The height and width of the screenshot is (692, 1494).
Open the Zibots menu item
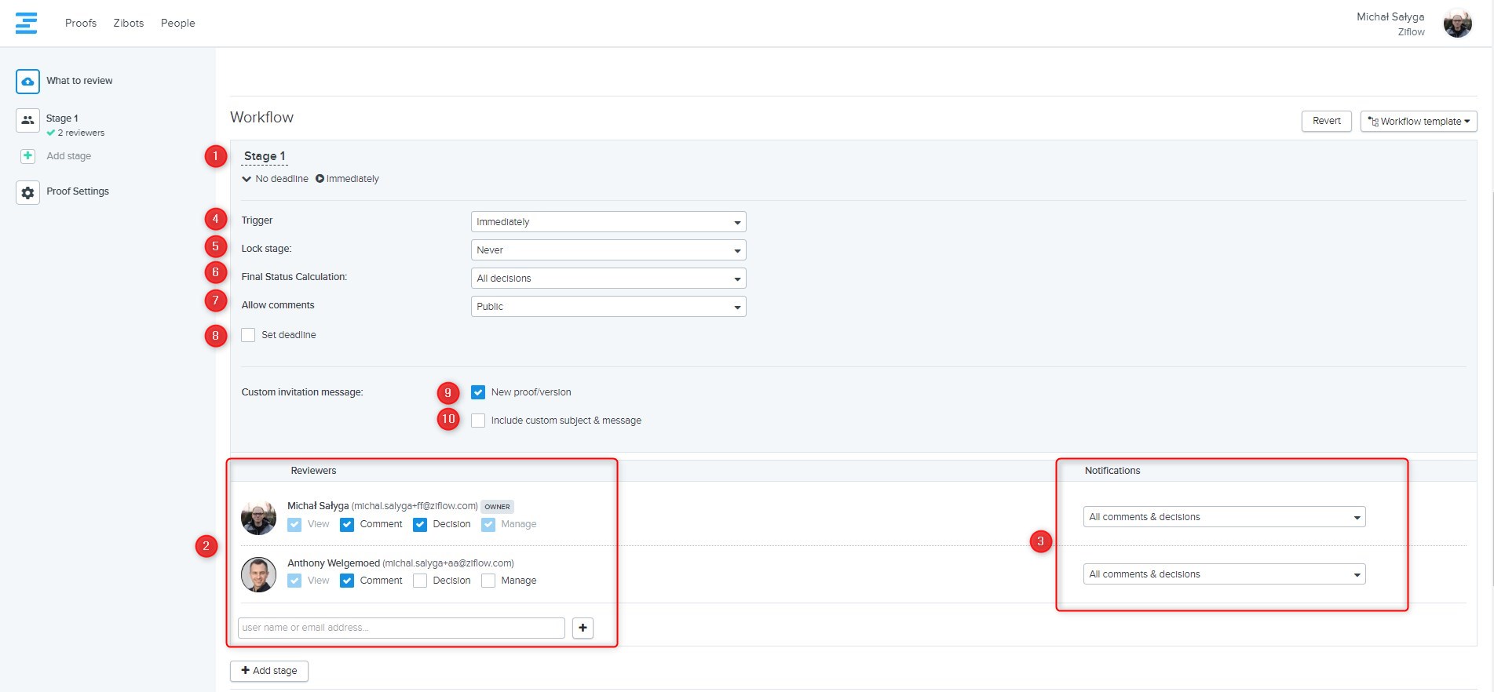click(x=129, y=23)
